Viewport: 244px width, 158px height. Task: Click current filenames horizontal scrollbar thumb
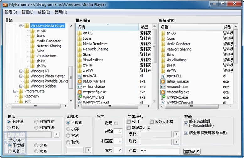point(110,106)
